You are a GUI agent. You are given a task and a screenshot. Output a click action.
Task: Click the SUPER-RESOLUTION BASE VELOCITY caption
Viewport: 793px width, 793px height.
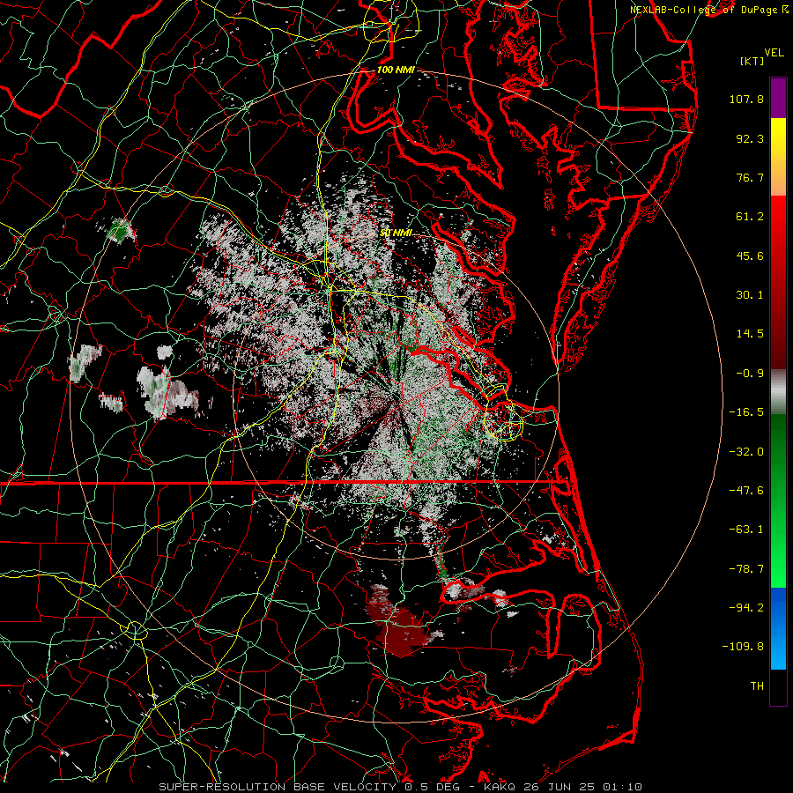(x=278, y=787)
